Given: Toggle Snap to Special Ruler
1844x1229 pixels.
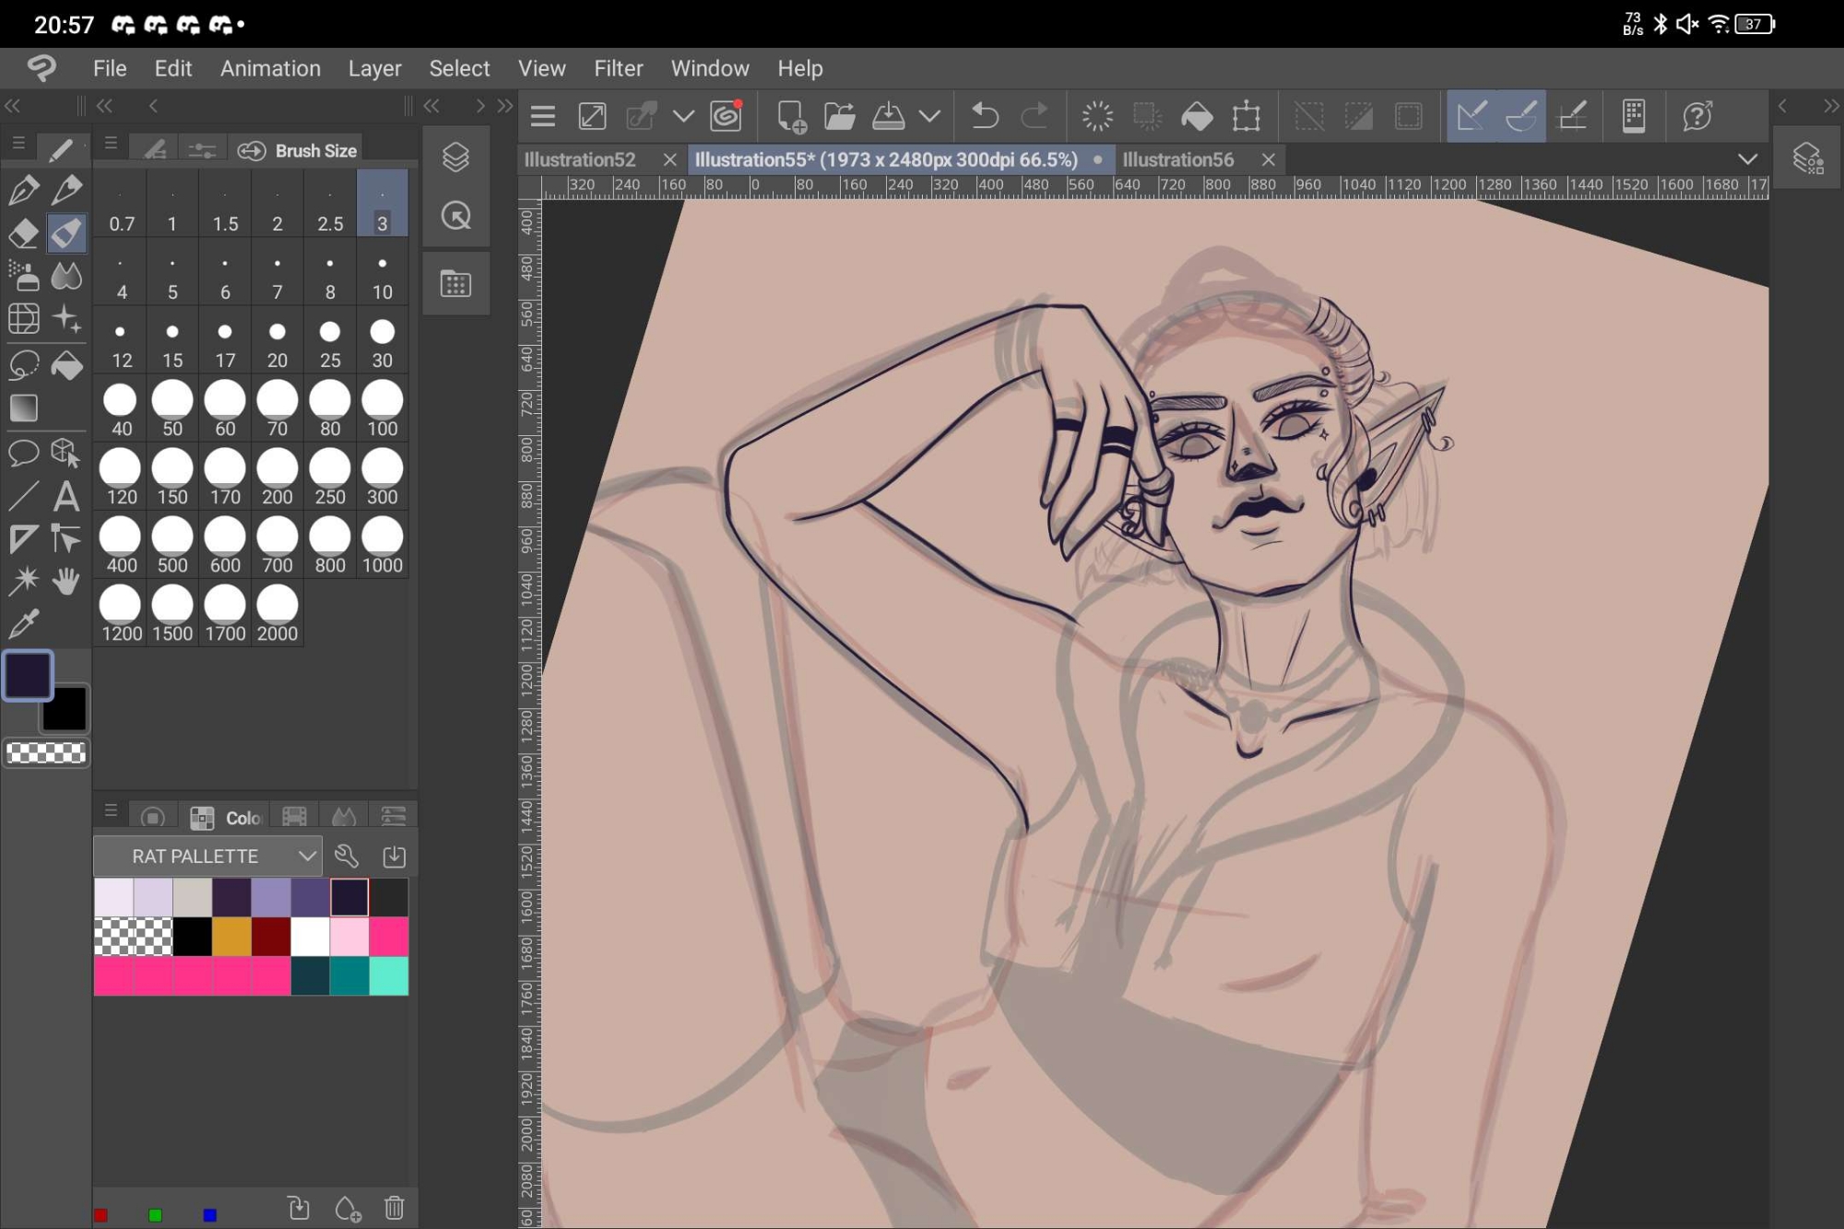Looking at the screenshot, I should pos(1521,116).
